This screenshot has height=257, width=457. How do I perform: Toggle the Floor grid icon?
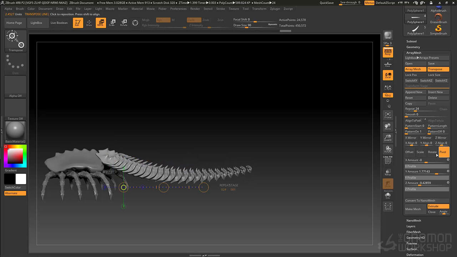[x=388, y=64]
